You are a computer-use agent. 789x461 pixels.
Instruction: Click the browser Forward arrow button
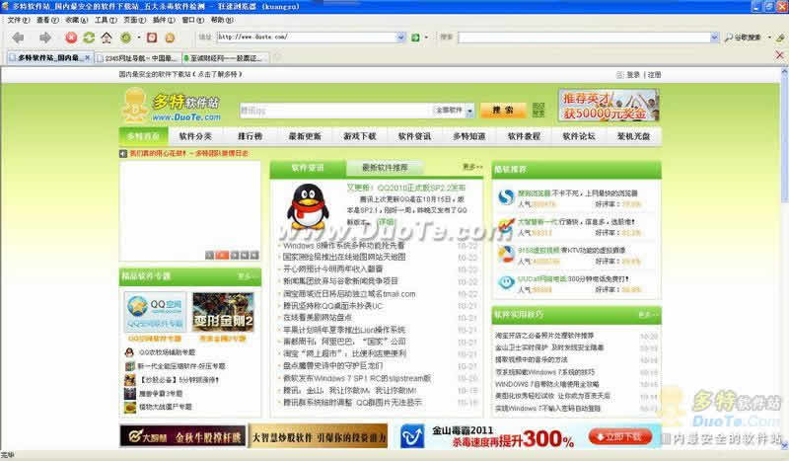coord(45,38)
